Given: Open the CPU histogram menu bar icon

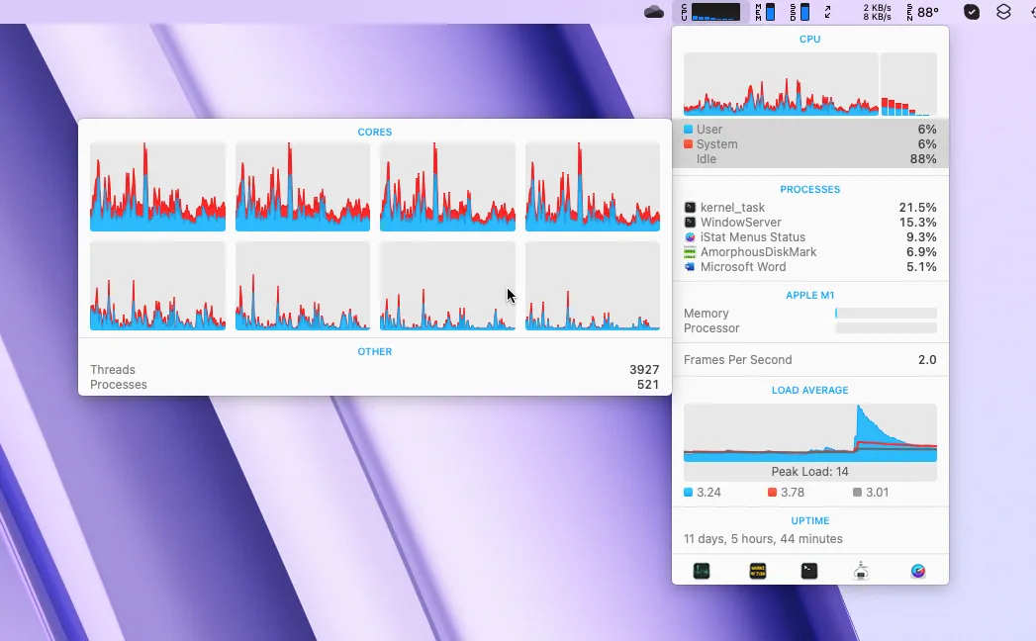Looking at the screenshot, I should (x=709, y=12).
